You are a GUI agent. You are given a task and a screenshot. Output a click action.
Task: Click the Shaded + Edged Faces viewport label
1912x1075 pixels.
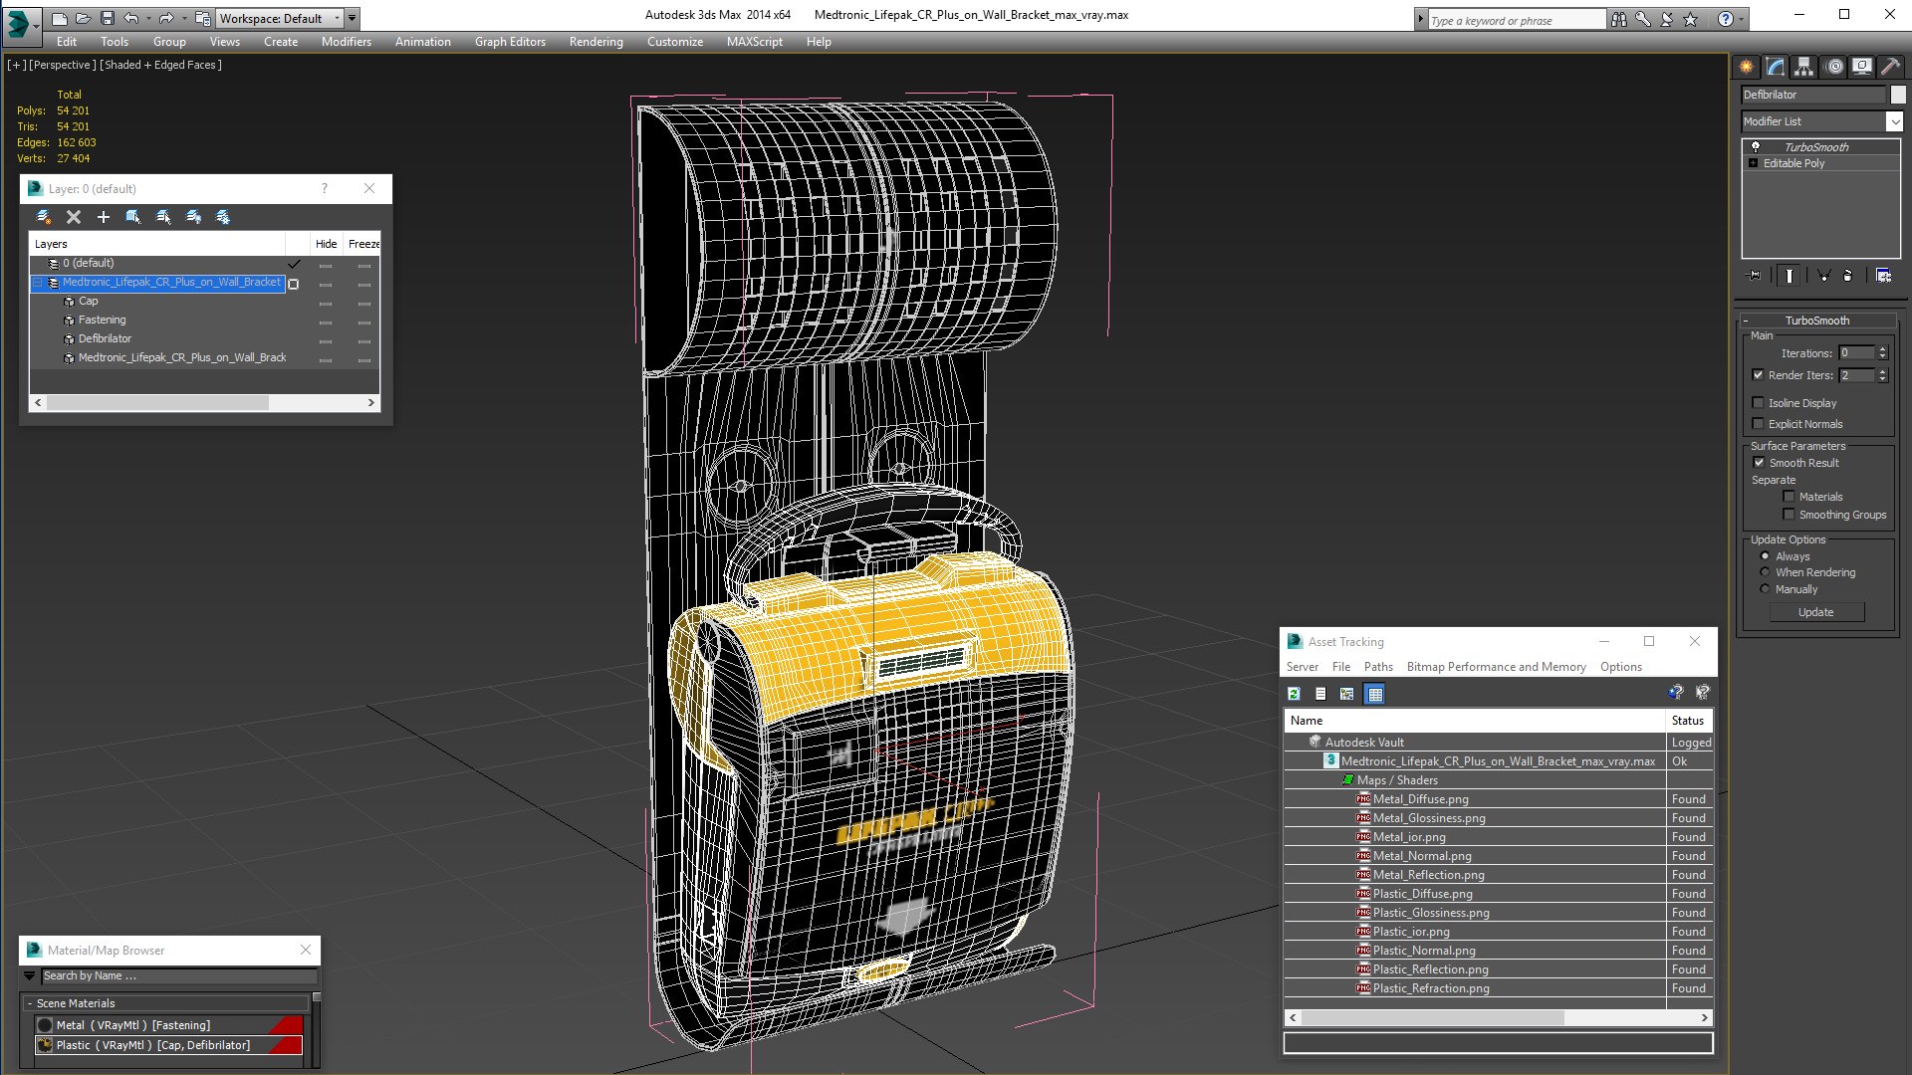pos(160,65)
